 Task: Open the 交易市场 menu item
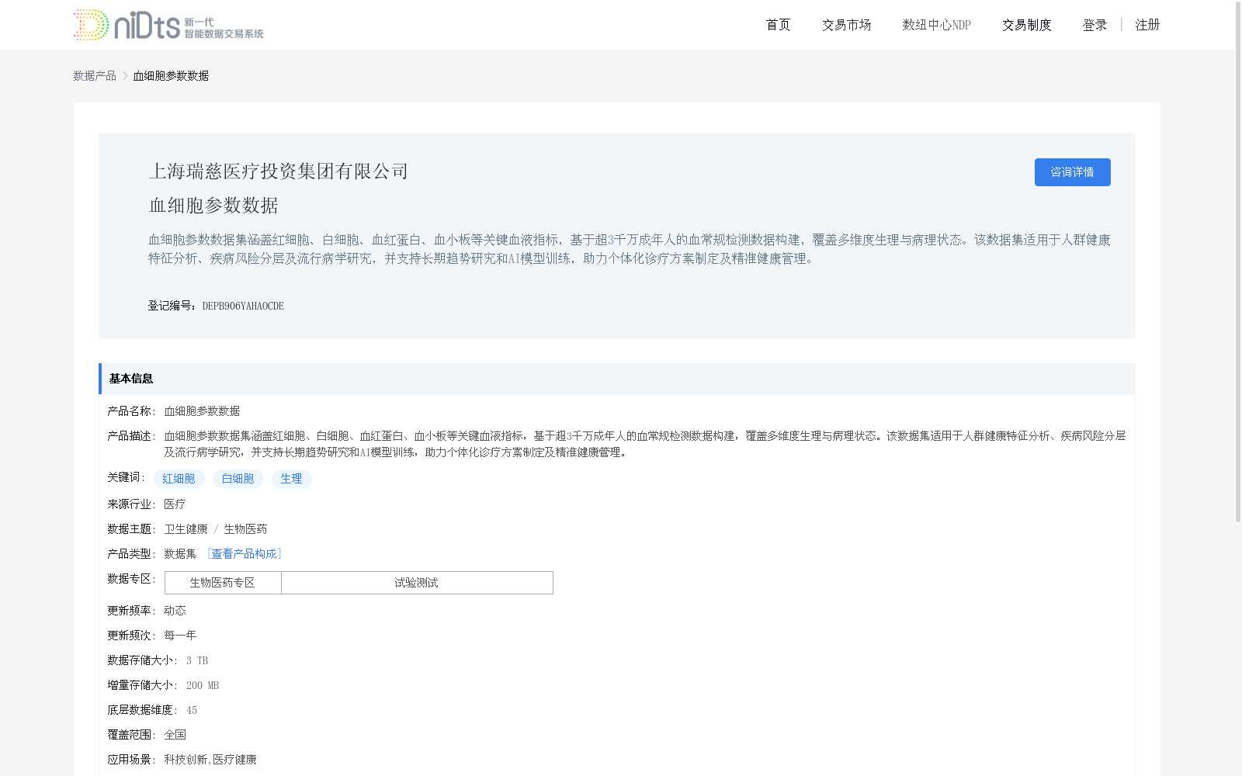tap(846, 25)
